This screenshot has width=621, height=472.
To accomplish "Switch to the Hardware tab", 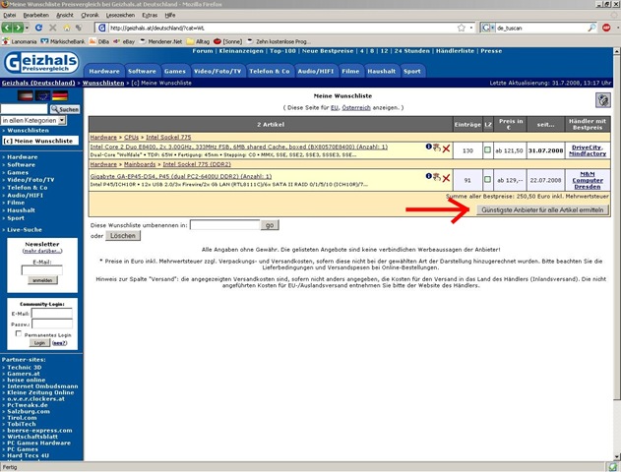I will 104,71.
